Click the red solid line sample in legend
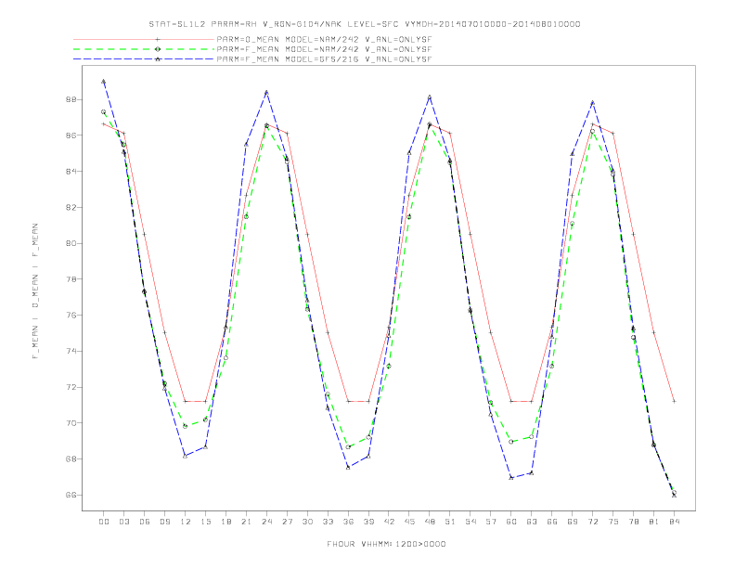The width and height of the screenshot is (735, 568). point(144,39)
